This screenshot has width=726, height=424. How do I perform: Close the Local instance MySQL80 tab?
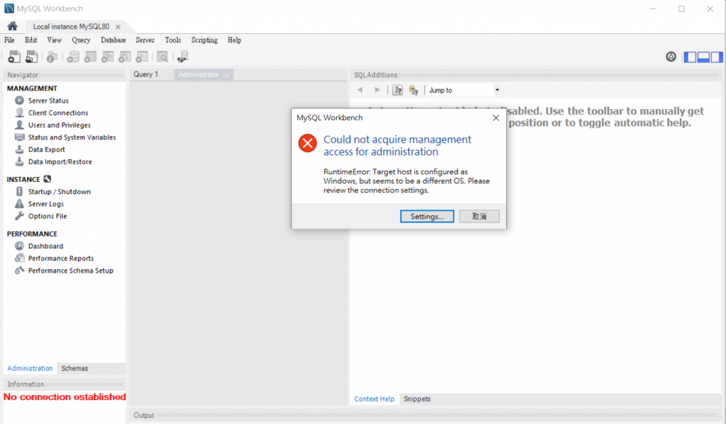click(118, 27)
